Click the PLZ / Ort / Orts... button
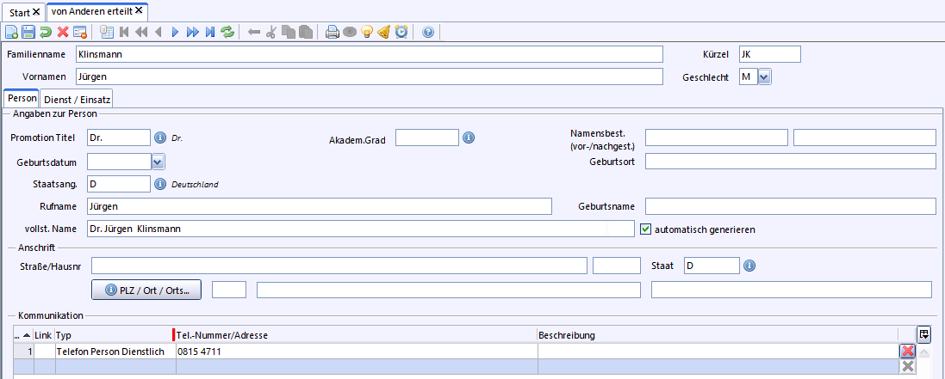 [147, 290]
